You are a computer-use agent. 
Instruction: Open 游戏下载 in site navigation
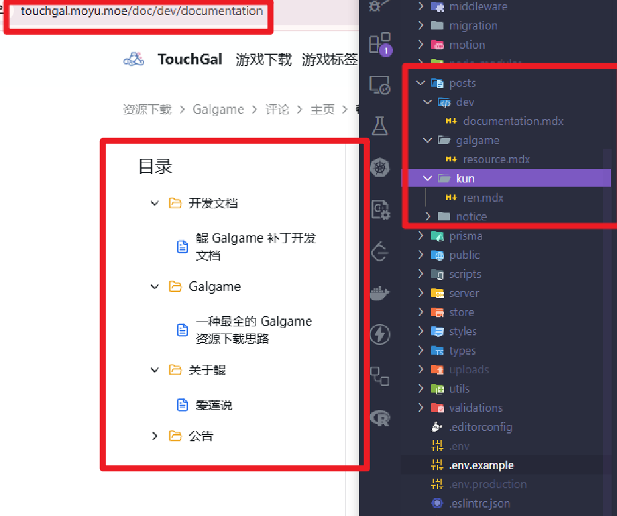(x=264, y=60)
